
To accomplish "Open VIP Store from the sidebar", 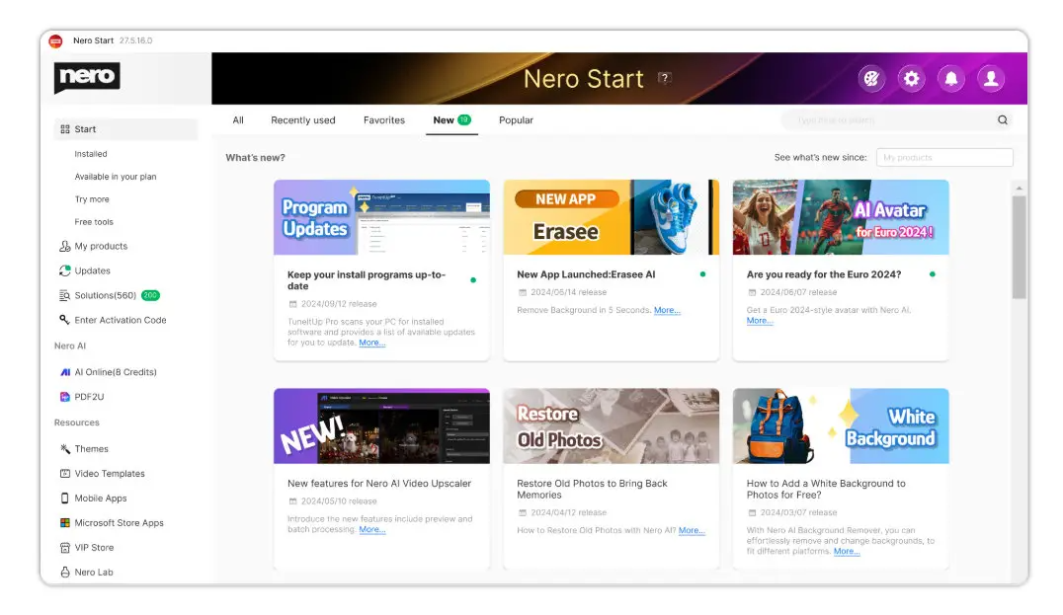I will [94, 548].
